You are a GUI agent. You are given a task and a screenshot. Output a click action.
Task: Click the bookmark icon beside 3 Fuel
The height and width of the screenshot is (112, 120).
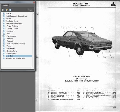point(4,33)
